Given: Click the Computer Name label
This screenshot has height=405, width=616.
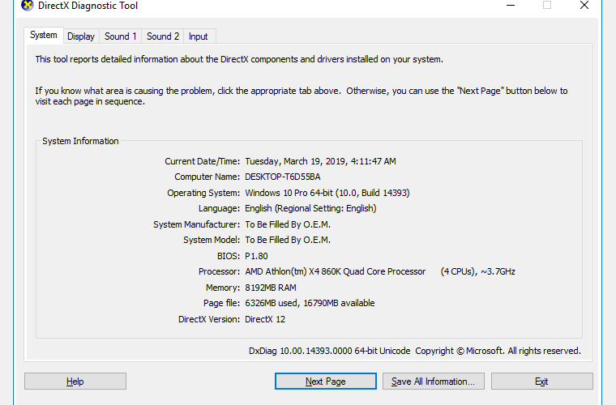Looking at the screenshot, I should [207, 177].
